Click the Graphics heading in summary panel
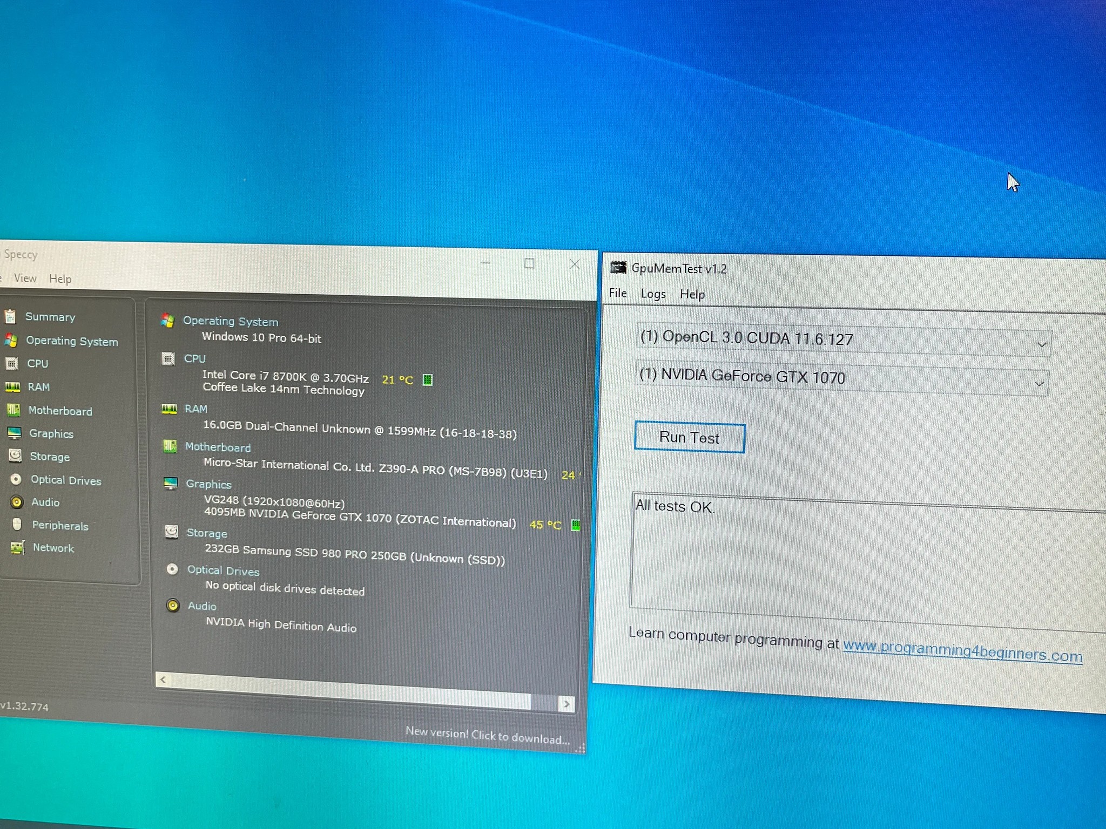 coord(208,484)
